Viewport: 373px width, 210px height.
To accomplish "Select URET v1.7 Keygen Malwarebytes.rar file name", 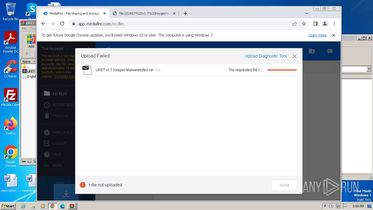I will (x=124, y=70).
